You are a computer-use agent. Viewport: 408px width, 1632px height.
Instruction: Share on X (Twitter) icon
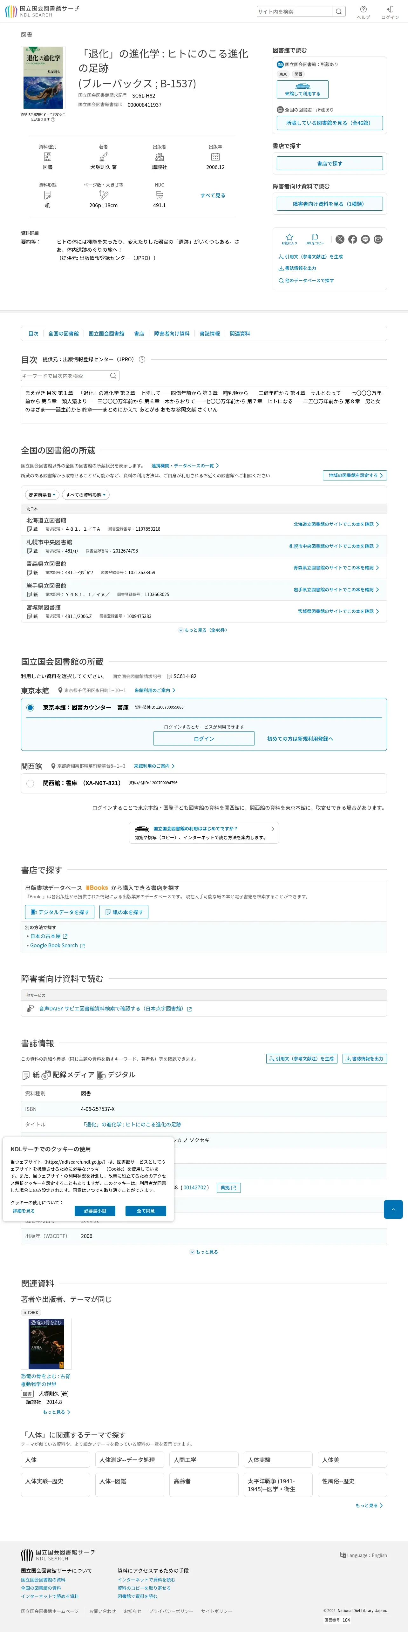(340, 240)
